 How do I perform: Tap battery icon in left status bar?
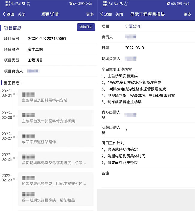click(82, 4)
